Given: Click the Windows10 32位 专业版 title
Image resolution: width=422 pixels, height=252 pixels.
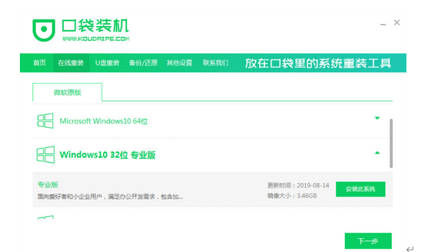Looking at the screenshot, I should (x=108, y=155).
